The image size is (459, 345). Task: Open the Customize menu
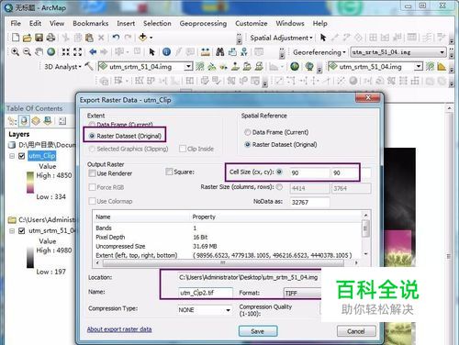(x=252, y=23)
